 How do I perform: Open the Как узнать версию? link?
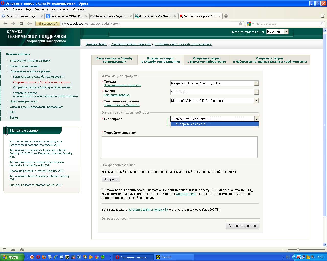coord(117,95)
